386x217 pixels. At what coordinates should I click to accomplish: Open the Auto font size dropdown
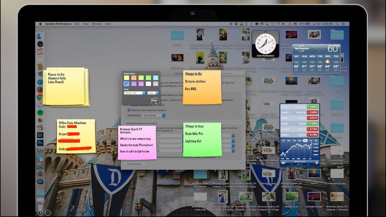click(x=153, y=93)
